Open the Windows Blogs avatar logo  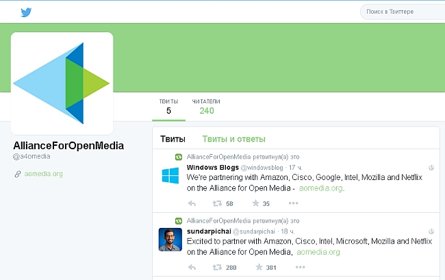tap(170, 176)
